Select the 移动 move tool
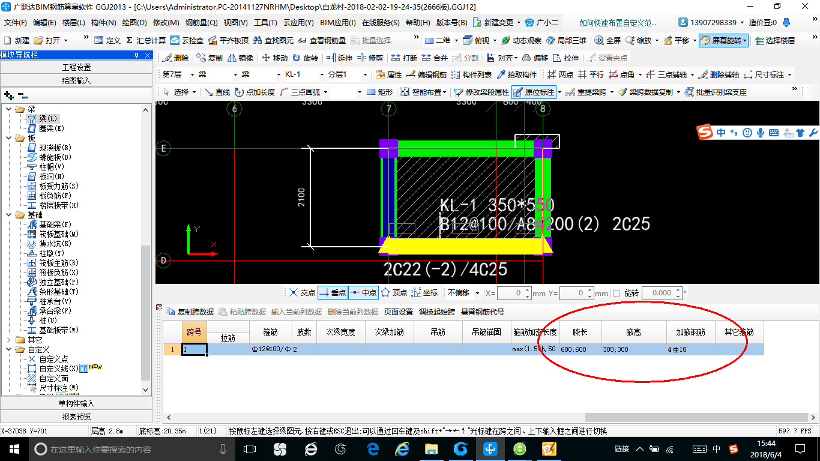The height and width of the screenshot is (461, 820). 274,58
